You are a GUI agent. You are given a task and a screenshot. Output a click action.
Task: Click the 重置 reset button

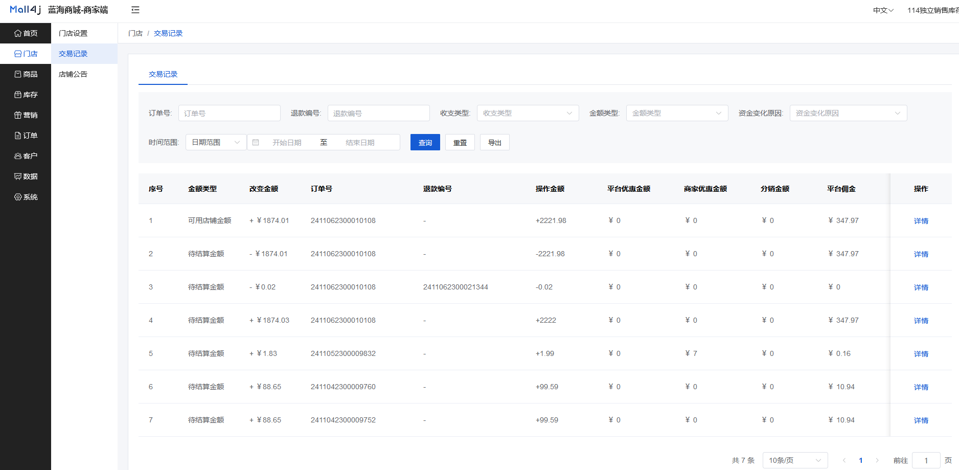(460, 142)
